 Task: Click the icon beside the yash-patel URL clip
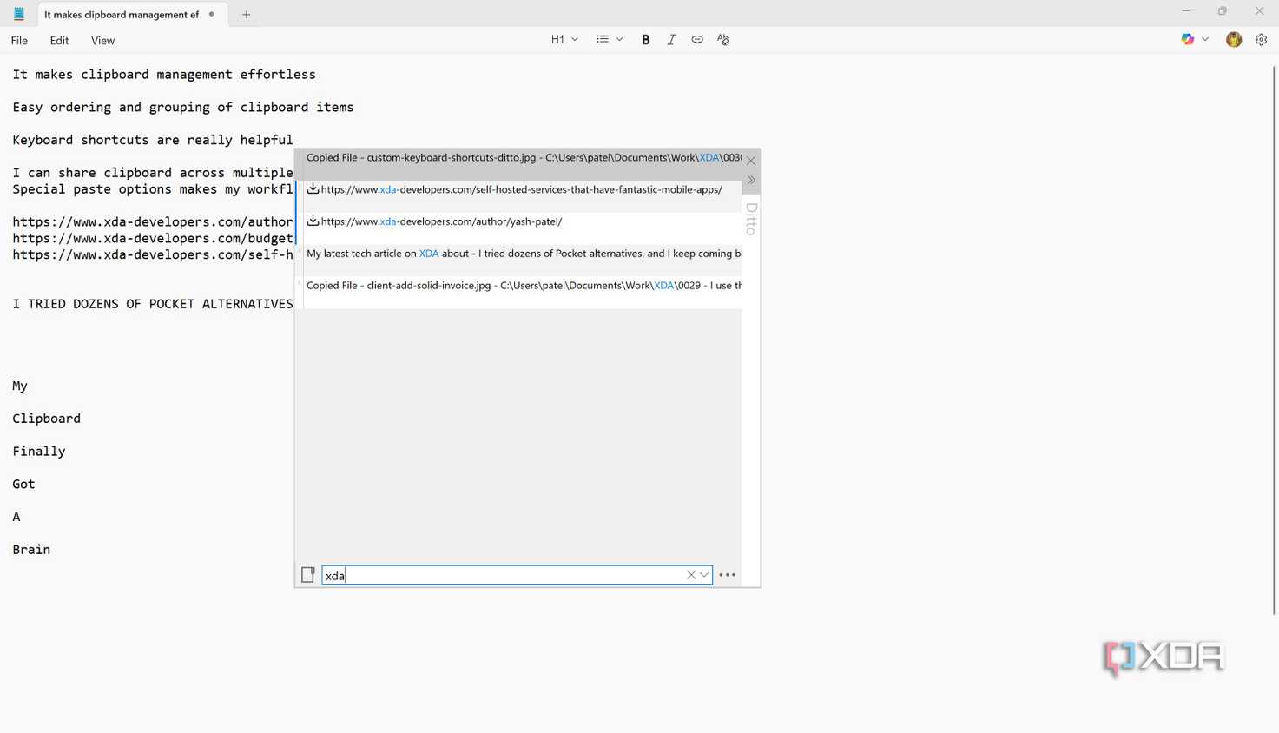[313, 221]
